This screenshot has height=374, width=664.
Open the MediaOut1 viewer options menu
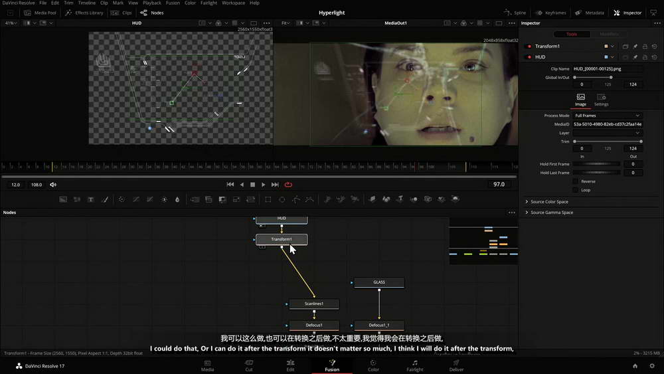pos(511,23)
